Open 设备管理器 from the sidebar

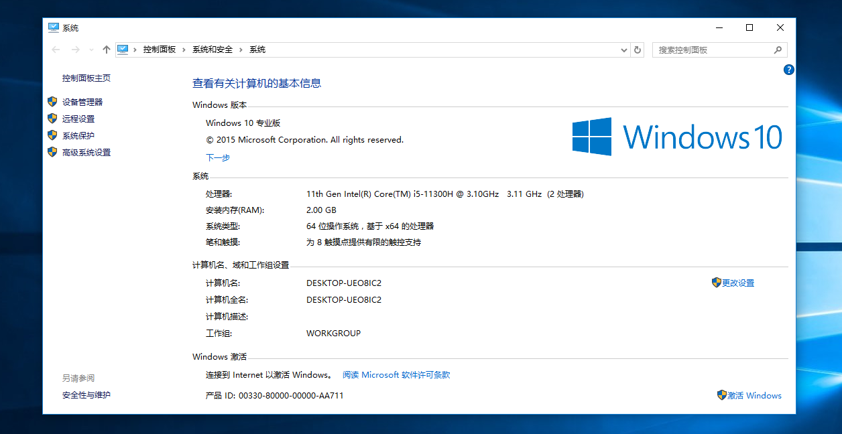82,102
